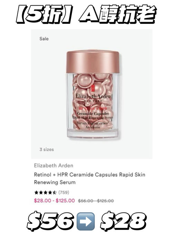
Task: Click the red Elizabeth Arden door logo
Action: pyautogui.click(x=93, y=88)
